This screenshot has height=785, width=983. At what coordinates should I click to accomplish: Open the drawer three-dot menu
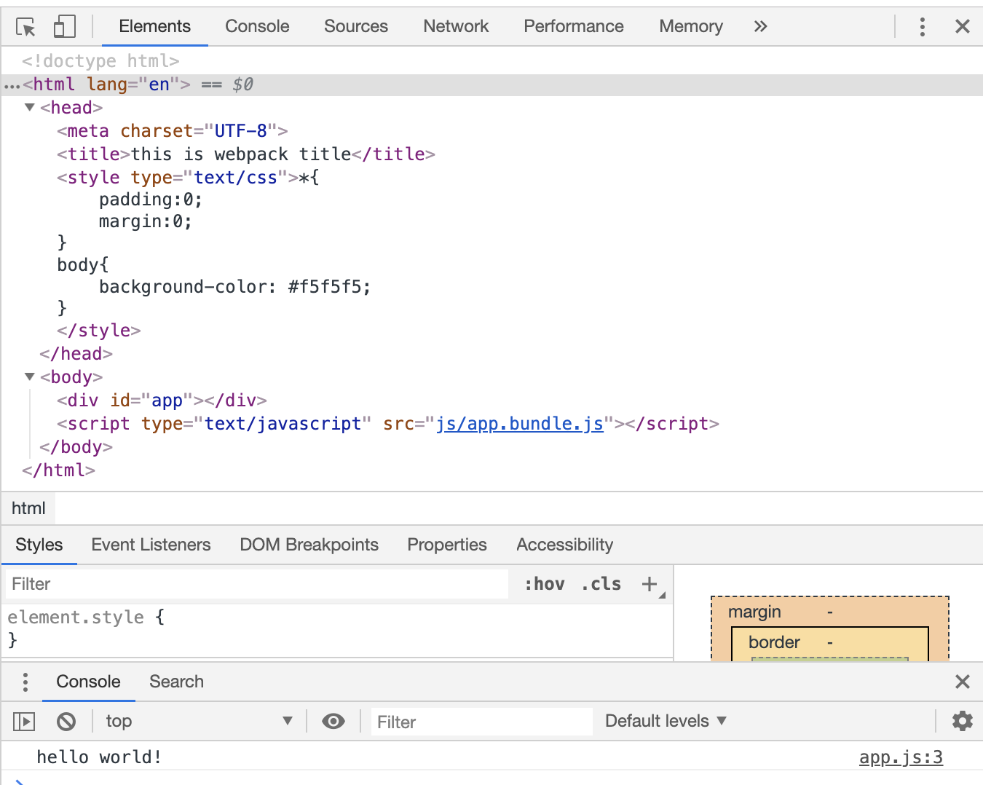tap(25, 682)
